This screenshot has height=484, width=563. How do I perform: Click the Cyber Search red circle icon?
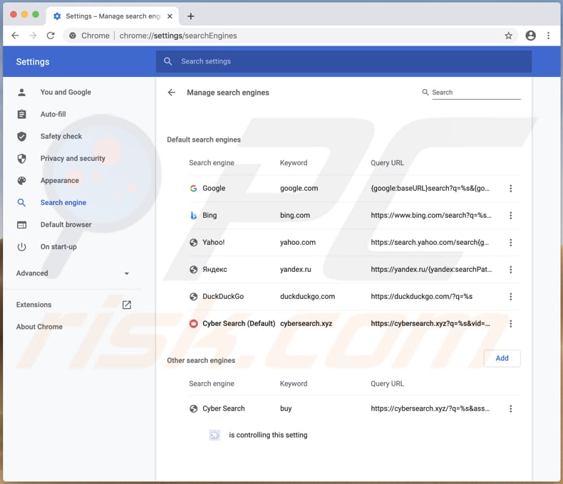pos(193,324)
